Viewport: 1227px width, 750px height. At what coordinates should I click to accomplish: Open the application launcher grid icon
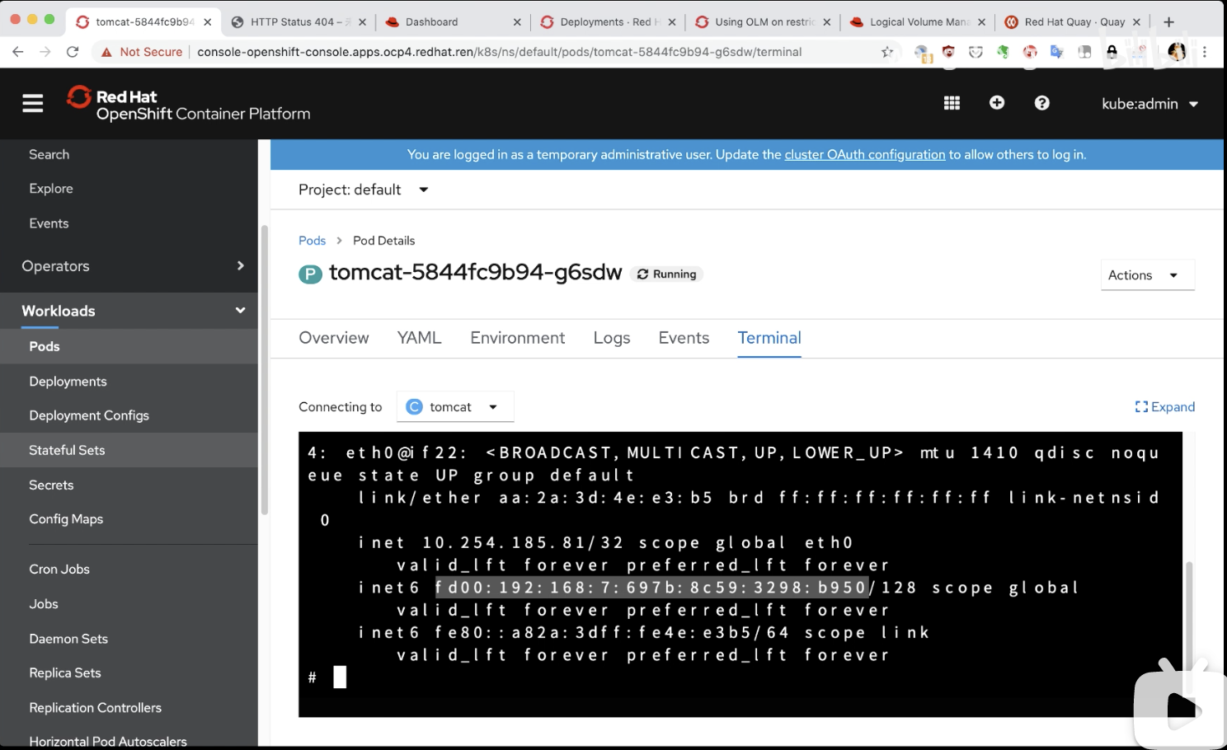pos(952,103)
